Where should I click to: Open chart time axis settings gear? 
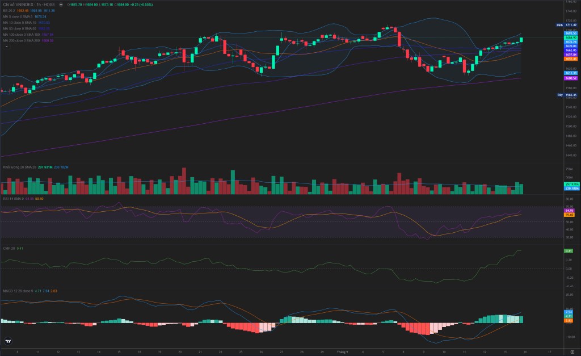click(572, 352)
